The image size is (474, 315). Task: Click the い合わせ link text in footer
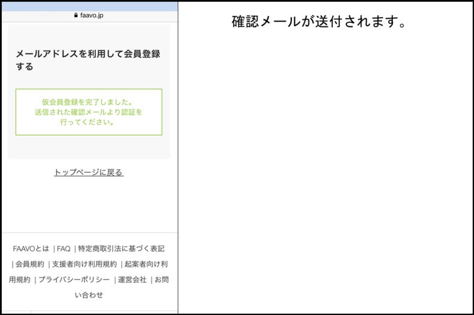click(89, 295)
